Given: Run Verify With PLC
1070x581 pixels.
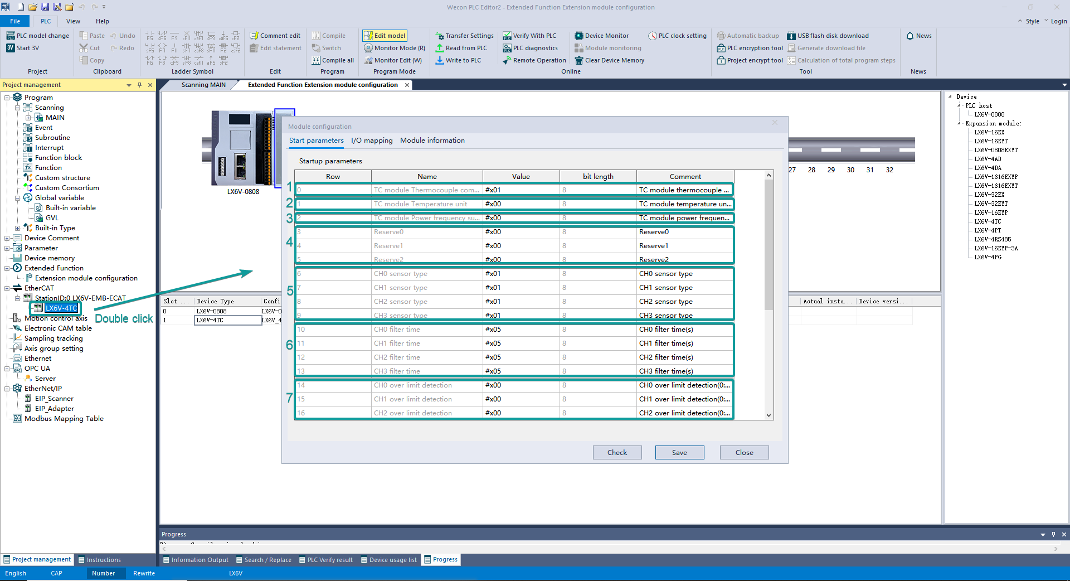Looking at the screenshot, I should (x=529, y=36).
